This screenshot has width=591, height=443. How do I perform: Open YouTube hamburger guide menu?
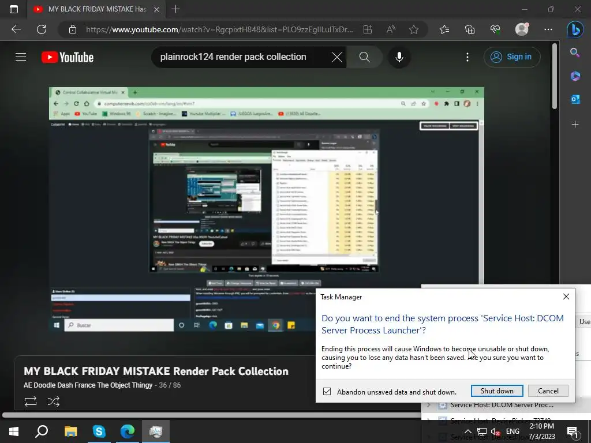point(21,57)
